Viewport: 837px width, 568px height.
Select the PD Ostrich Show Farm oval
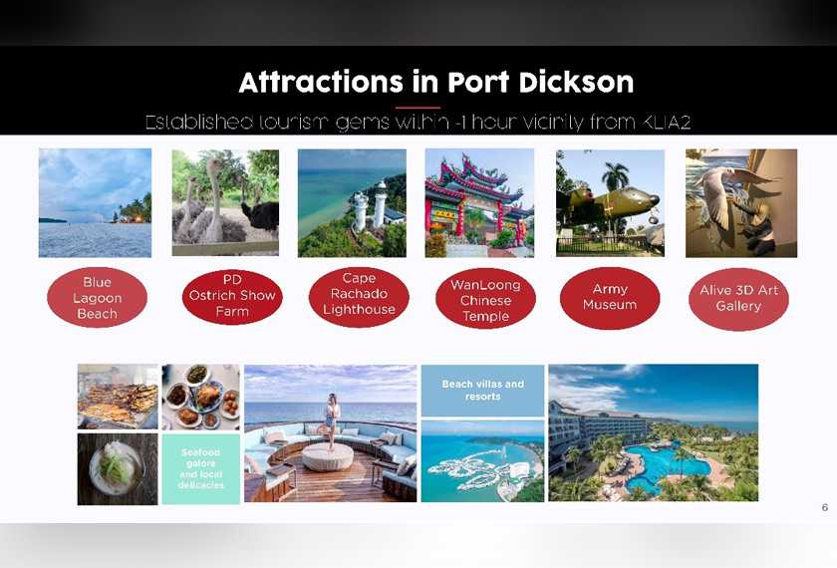232,296
